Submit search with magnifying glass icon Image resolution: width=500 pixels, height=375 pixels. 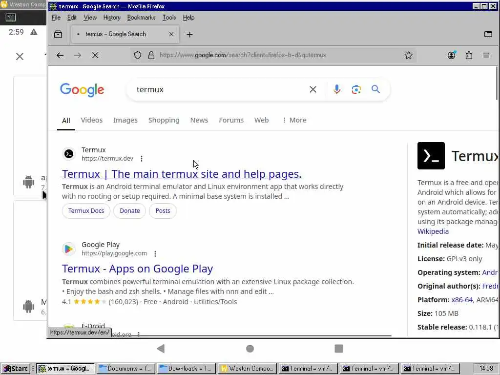(375, 89)
